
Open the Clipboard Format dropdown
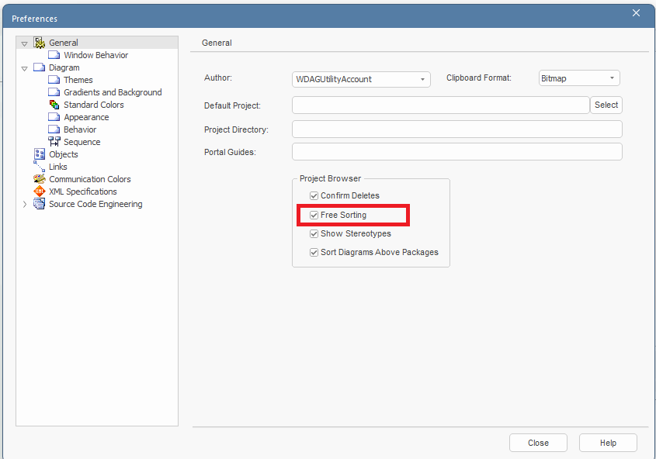coord(613,78)
